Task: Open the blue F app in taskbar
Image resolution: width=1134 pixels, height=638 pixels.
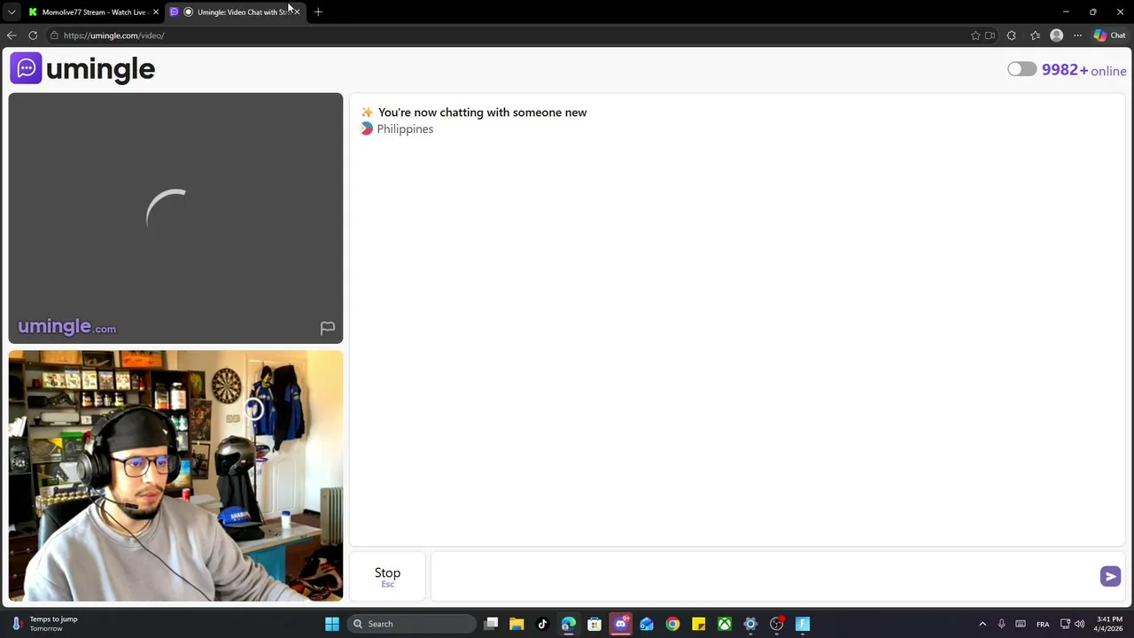Action: (x=803, y=624)
